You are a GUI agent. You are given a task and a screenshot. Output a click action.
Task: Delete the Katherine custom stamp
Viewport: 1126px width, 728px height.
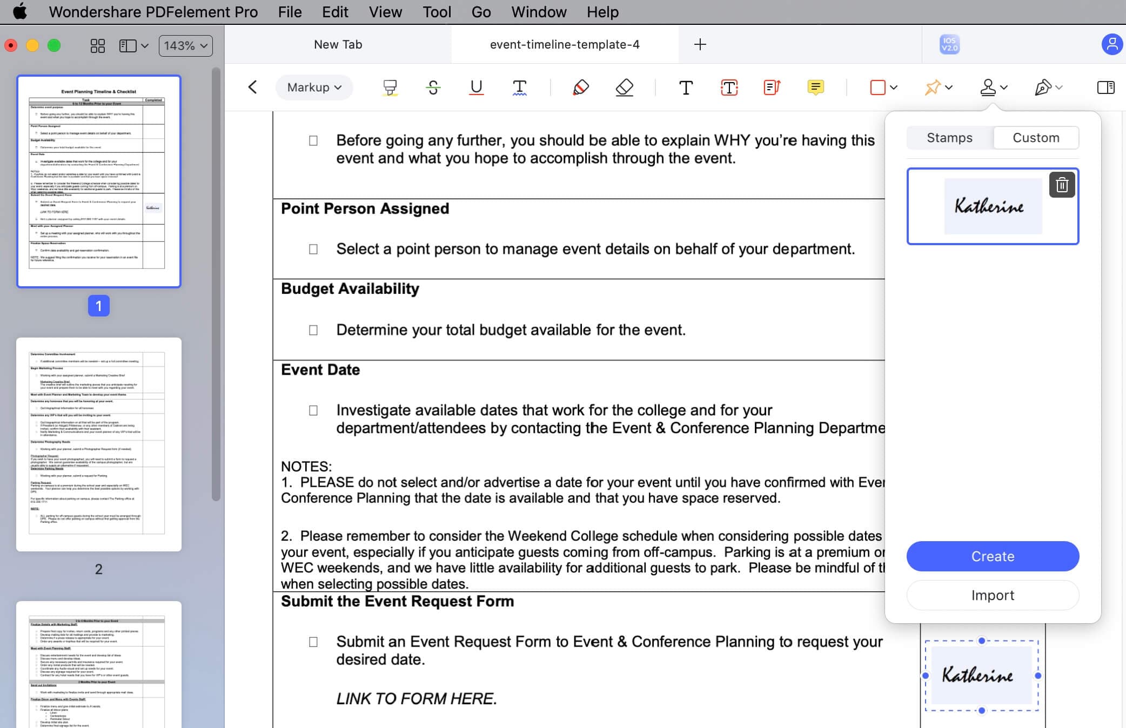tap(1062, 185)
